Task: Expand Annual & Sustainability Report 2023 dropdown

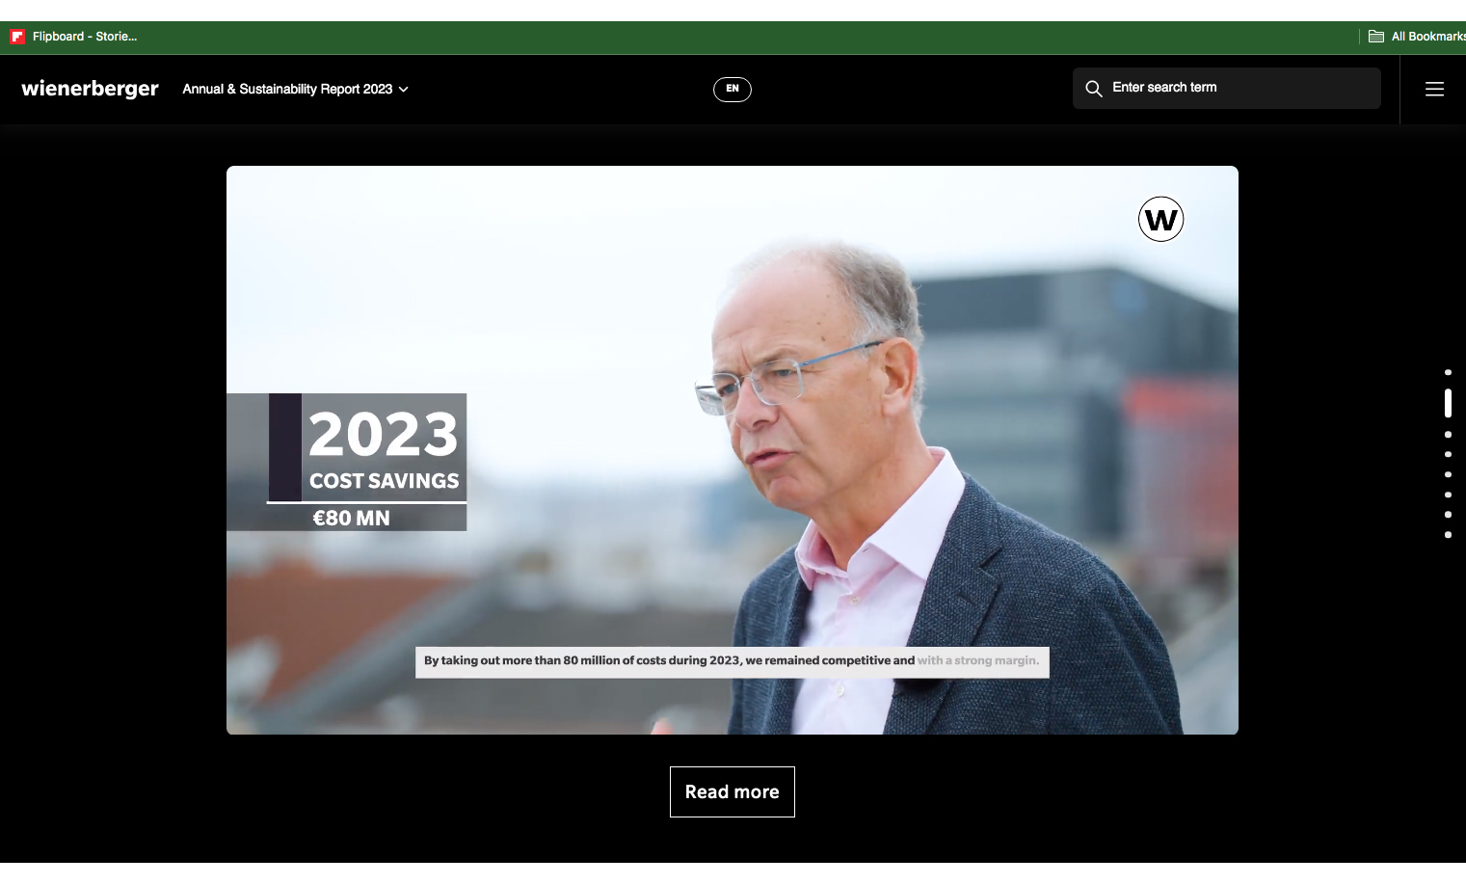Action: [295, 89]
